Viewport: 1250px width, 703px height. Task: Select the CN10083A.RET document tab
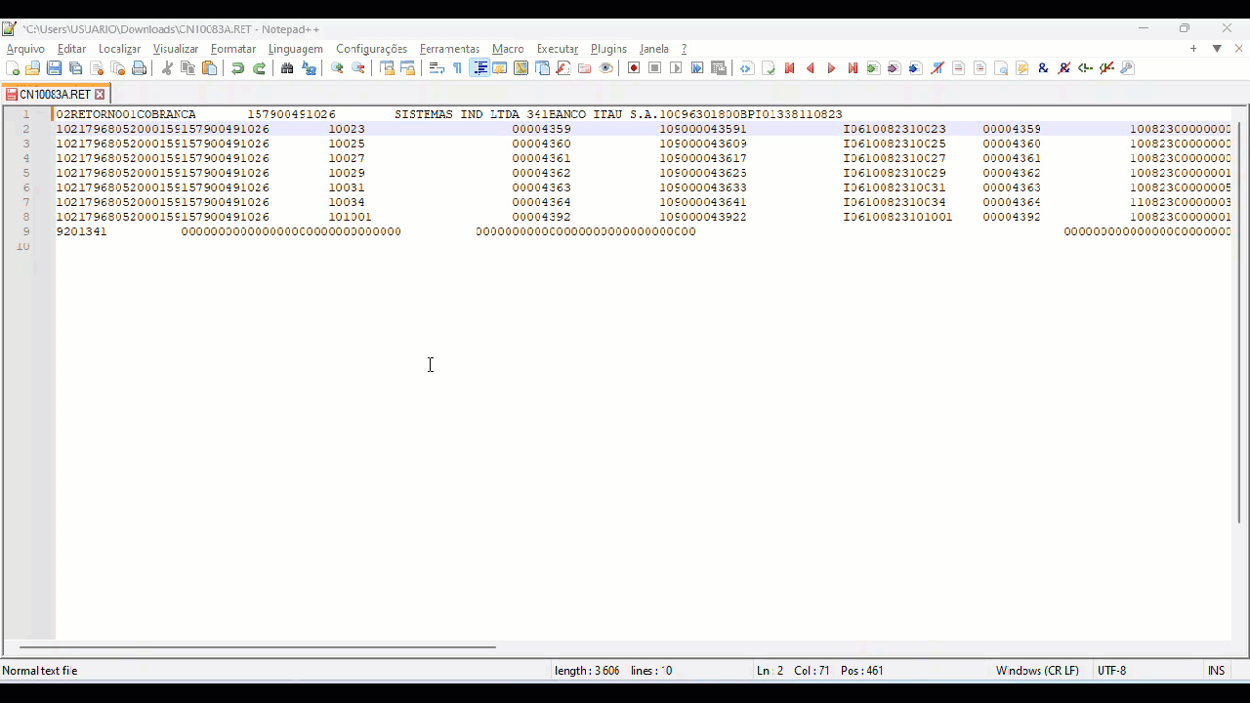[x=54, y=95]
